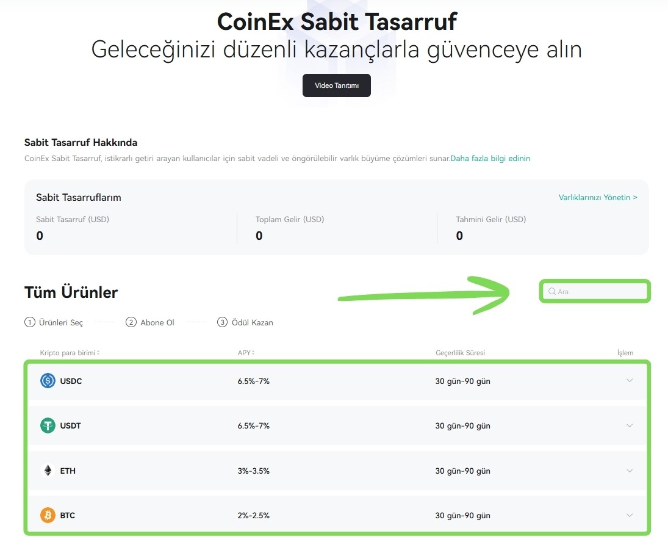Open the Video Tanıtımı button
The image size is (668, 539).
(x=337, y=85)
